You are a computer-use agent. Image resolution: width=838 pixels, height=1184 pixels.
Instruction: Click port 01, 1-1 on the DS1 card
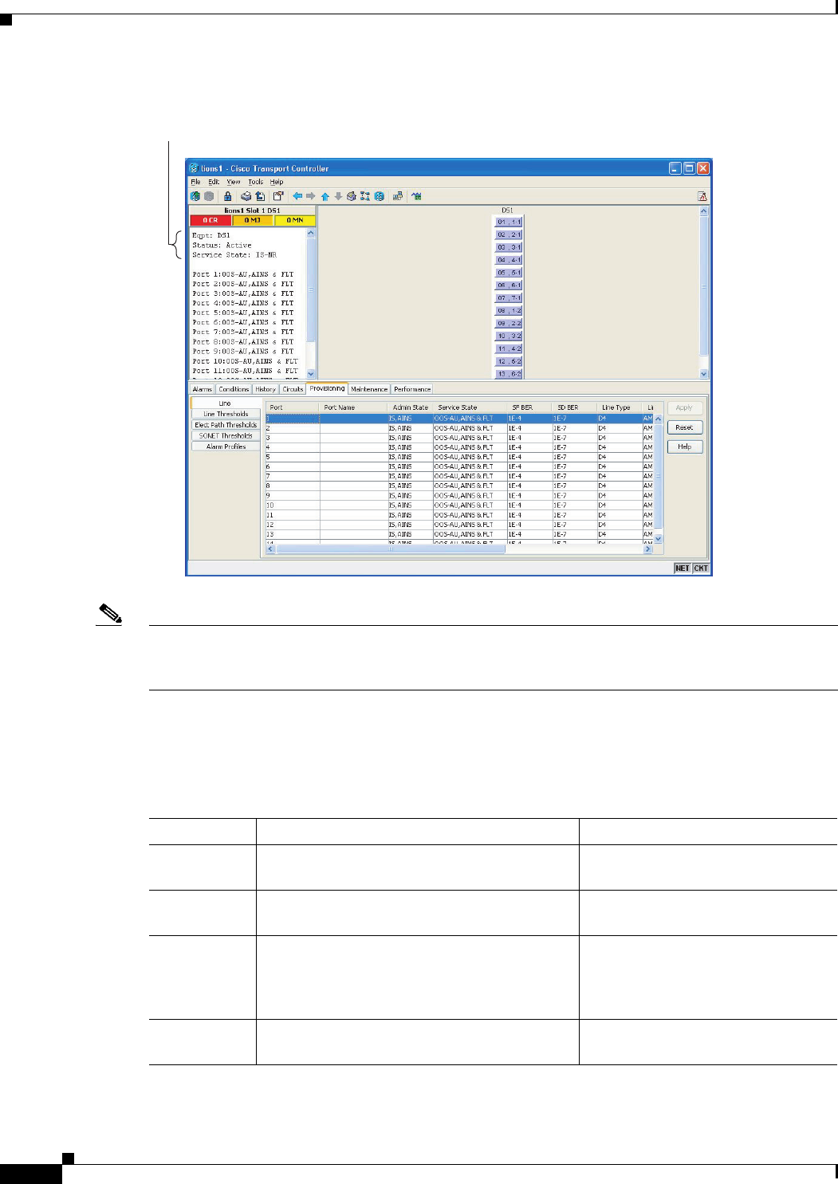click(509, 222)
